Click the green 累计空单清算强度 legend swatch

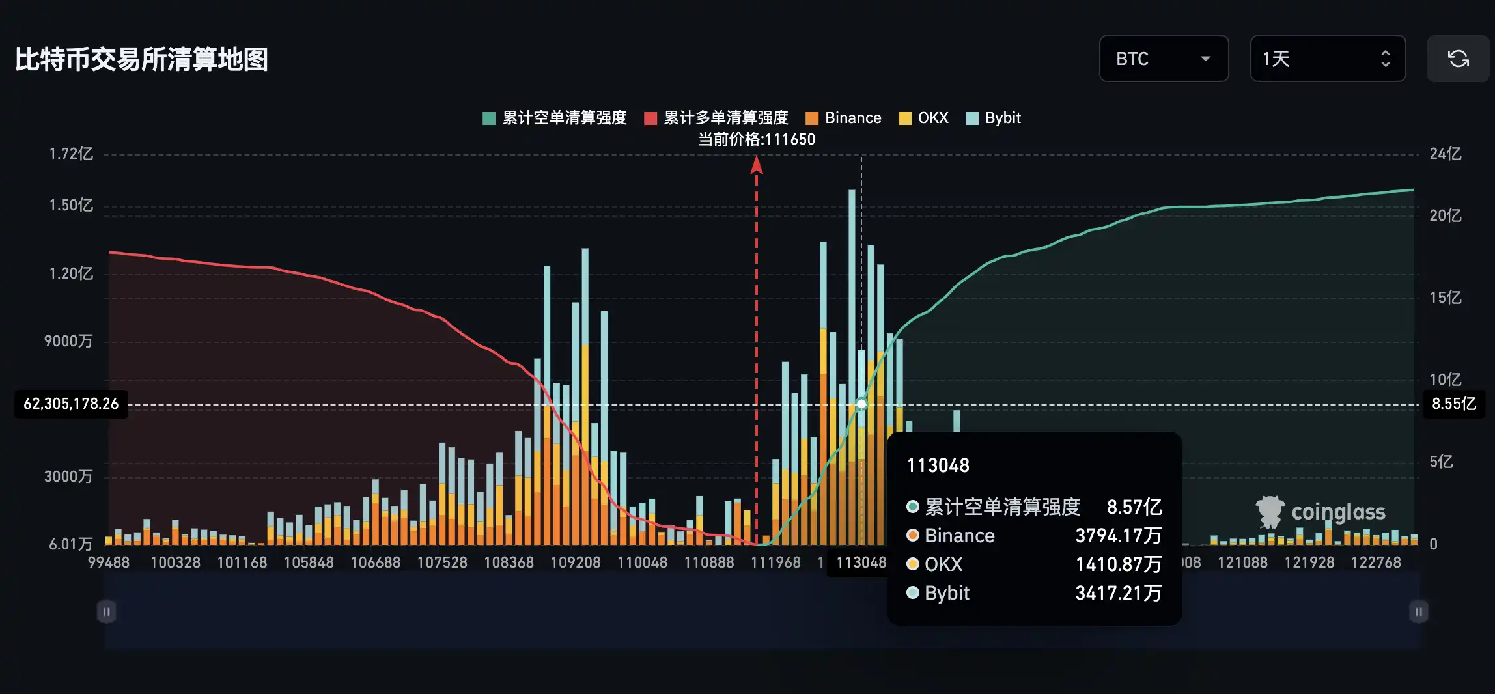coord(489,118)
